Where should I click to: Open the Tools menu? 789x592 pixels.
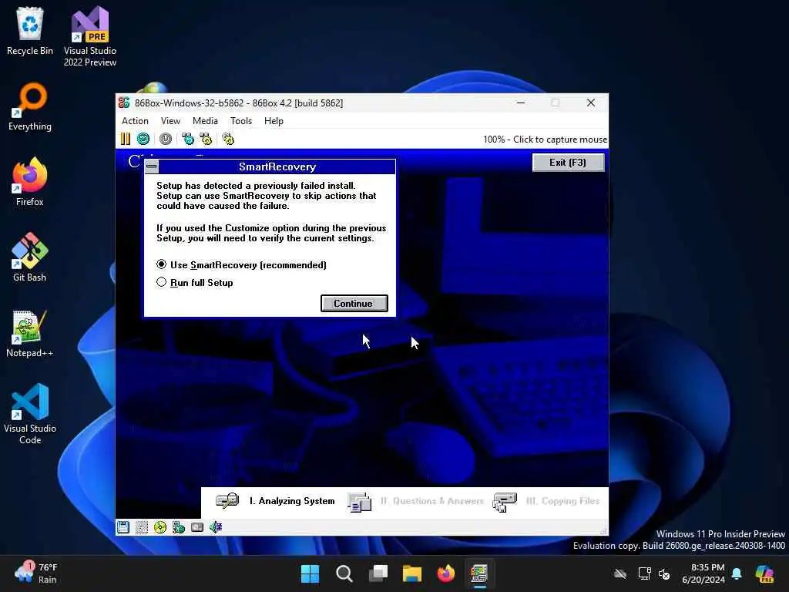pyautogui.click(x=241, y=121)
